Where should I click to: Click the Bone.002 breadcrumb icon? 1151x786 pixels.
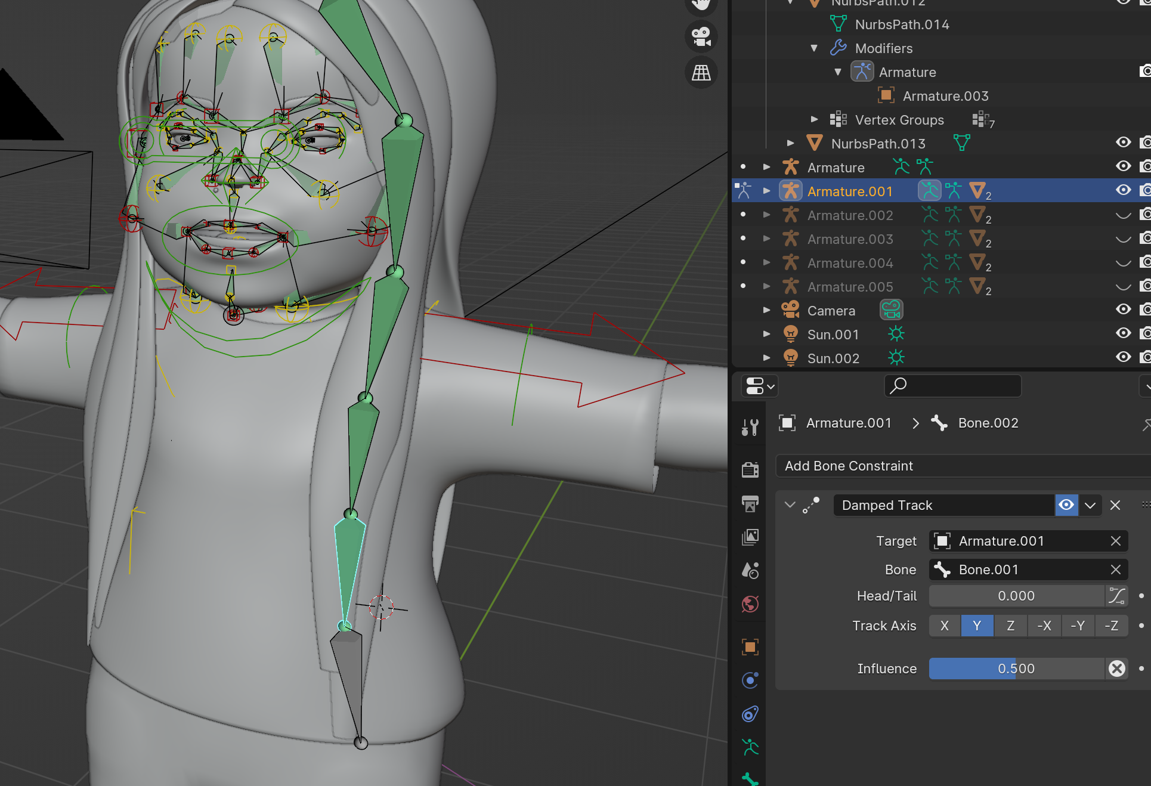point(939,423)
